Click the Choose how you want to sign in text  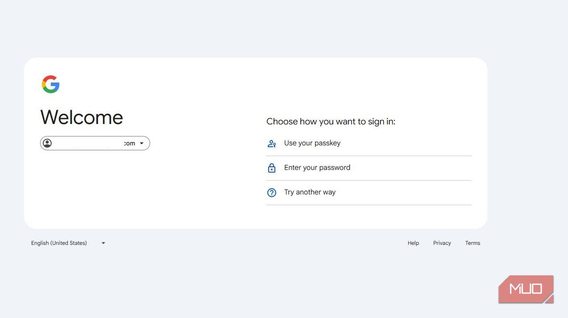pyautogui.click(x=331, y=121)
